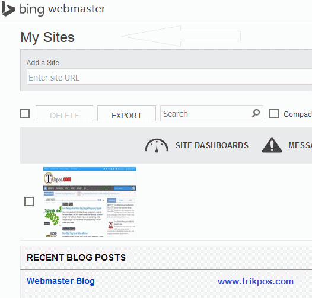Viewport: 312px width, 298px height.
Task: Tick the select-all sites checkbox
Action: [x=25, y=114]
